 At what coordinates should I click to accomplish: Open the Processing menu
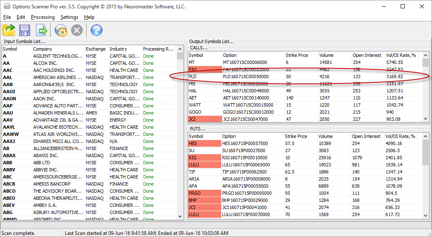(x=43, y=17)
